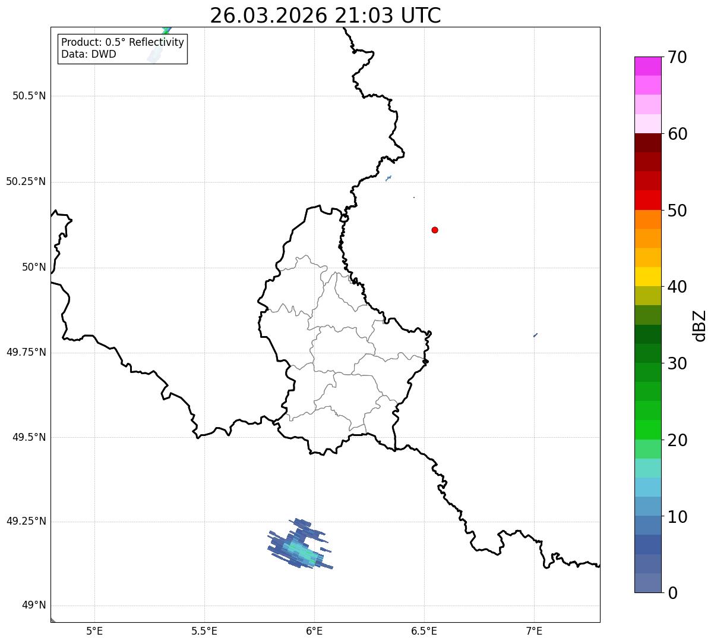Click the dBZ colorbar axis title

700,325
